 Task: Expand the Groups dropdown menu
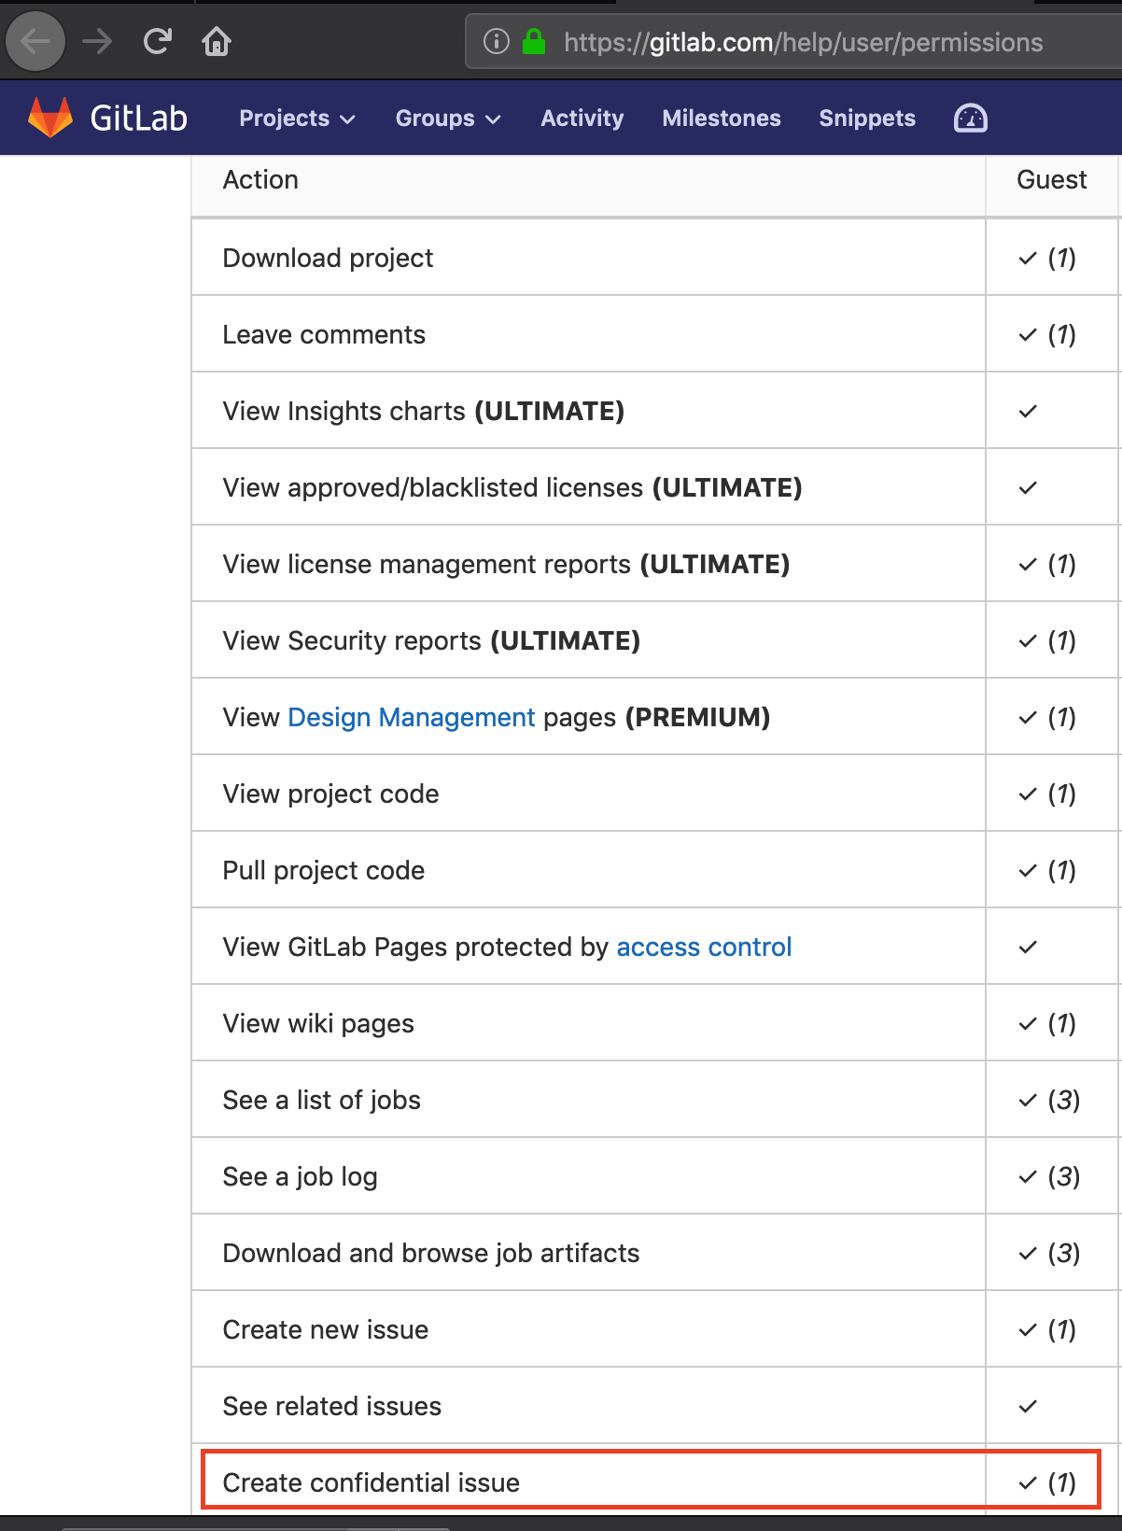click(x=448, y=119)
